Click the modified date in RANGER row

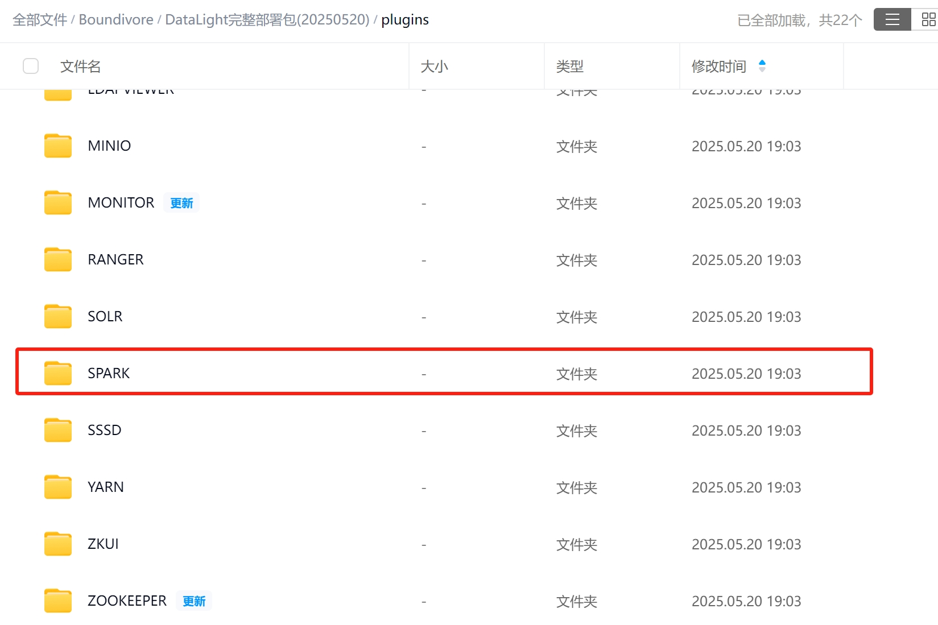point(746,260)
